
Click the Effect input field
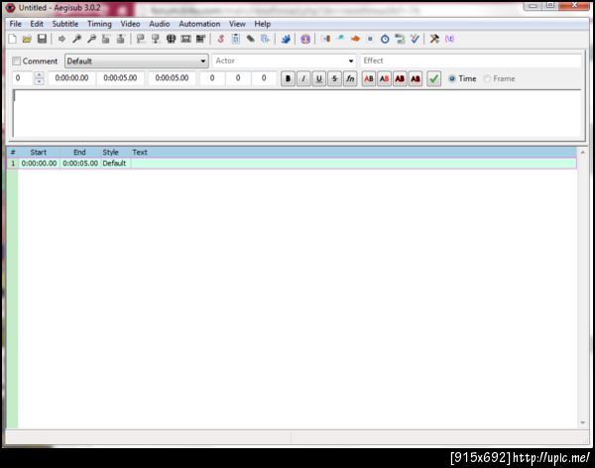click(x=470, y=60)
